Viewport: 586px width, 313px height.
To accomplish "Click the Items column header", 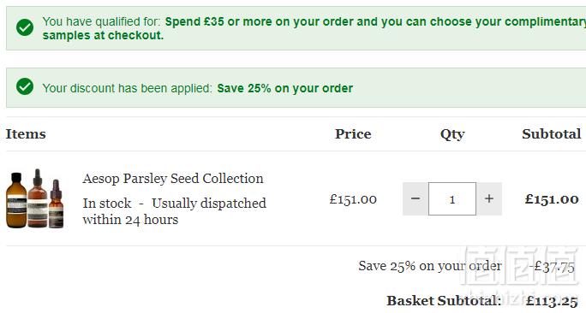I will (x=26, y=134).
